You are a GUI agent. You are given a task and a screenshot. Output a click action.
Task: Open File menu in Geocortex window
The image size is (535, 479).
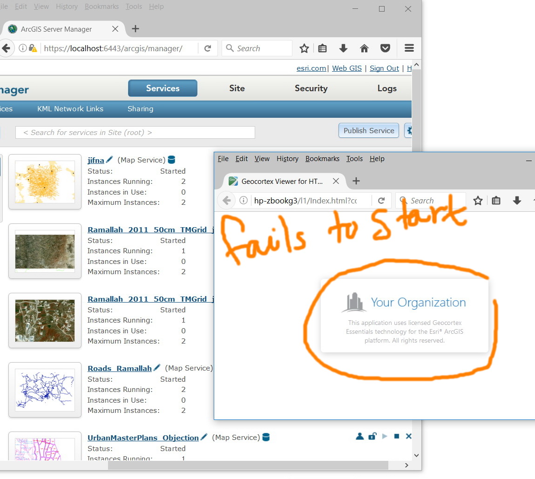(223, 159)
